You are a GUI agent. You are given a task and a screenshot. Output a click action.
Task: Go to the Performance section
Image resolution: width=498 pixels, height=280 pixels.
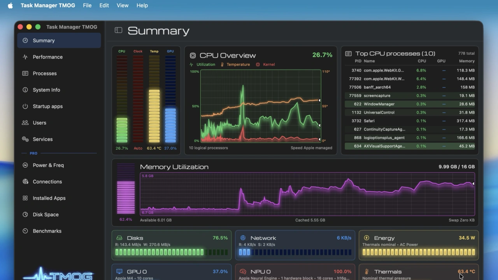[x=59, y=57]
